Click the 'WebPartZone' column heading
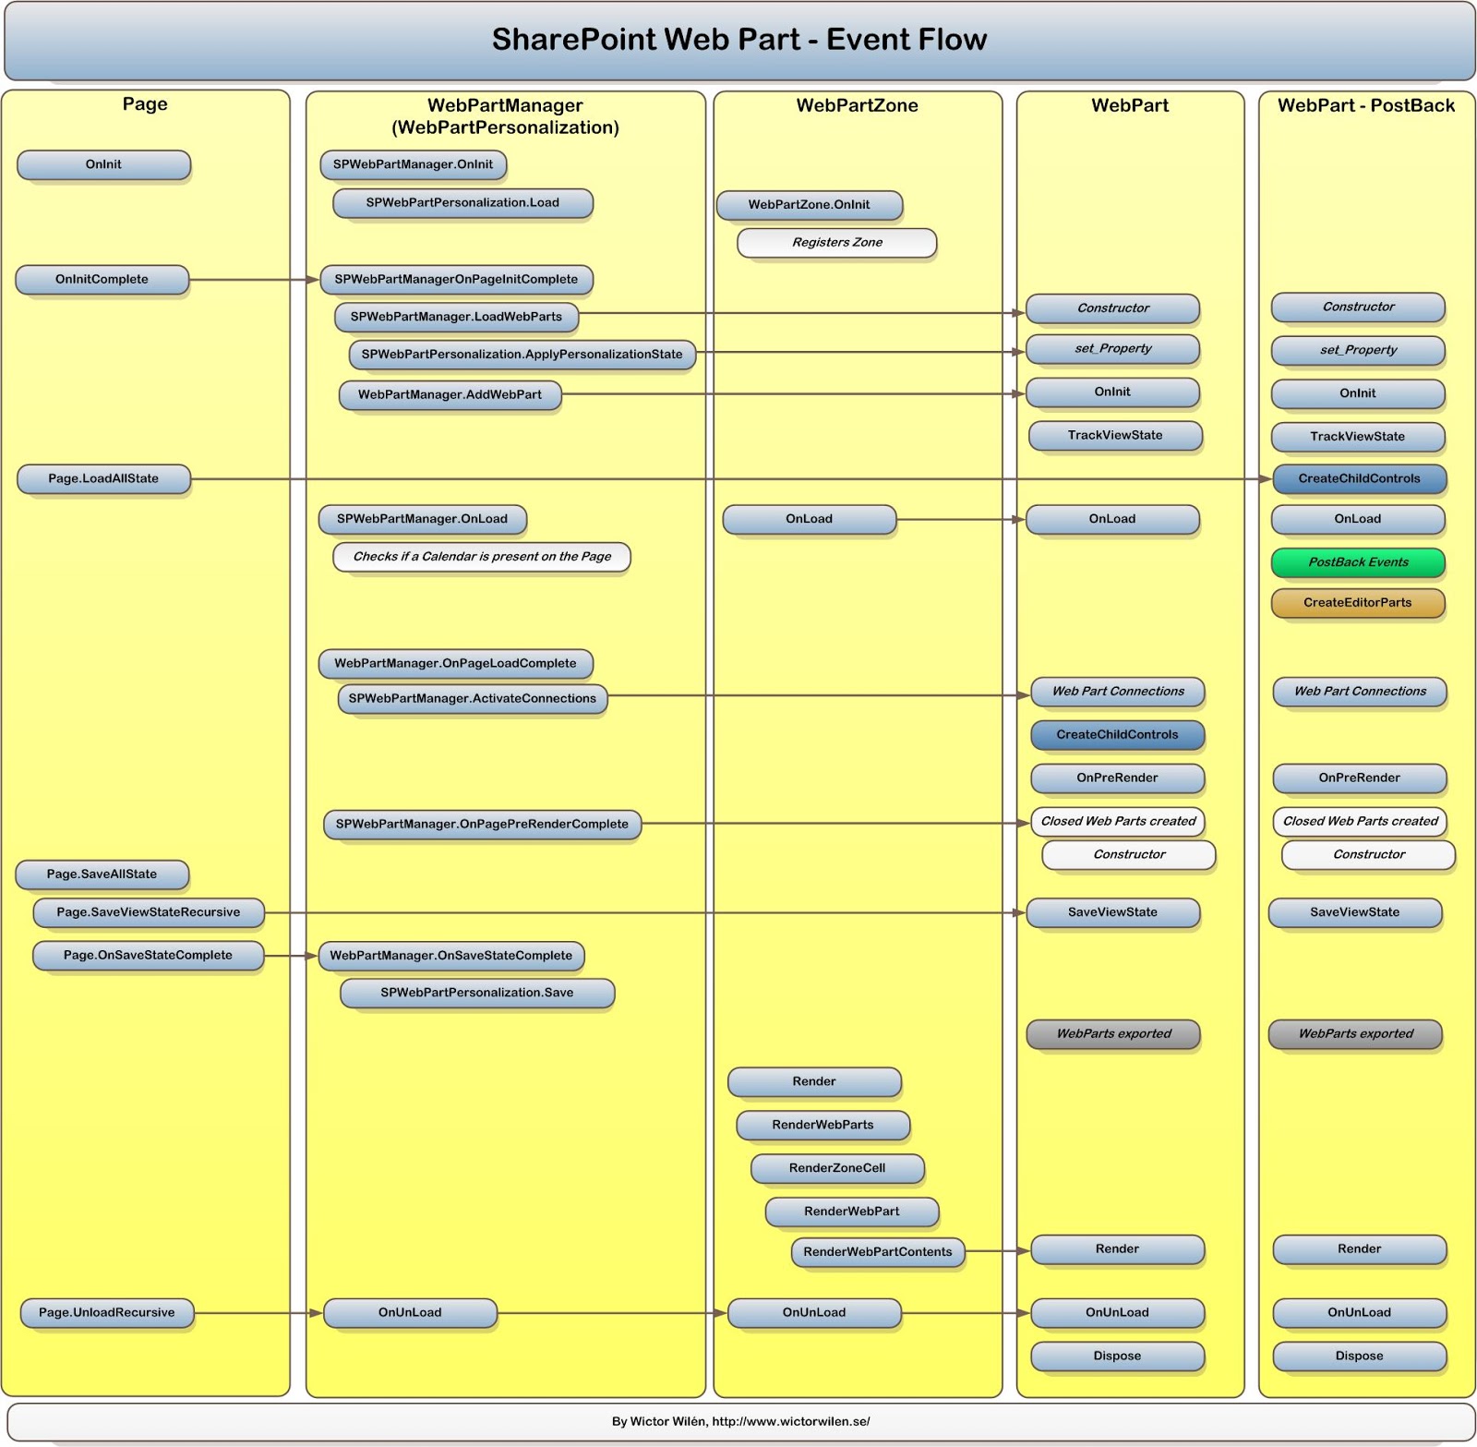The width and height of the screenshot is (1477, 1447). point(858,106)
